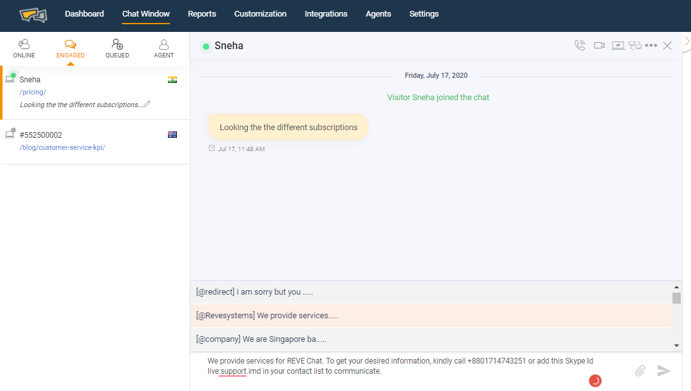Open the Settings menu
The width and height of the screenshot is (691, 391).
pyautogui.click(x=424, y=14)
